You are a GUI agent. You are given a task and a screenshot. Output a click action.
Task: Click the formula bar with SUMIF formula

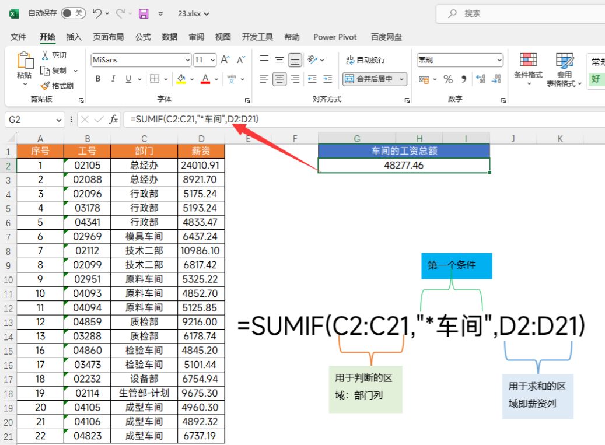[x=364, y=120]
